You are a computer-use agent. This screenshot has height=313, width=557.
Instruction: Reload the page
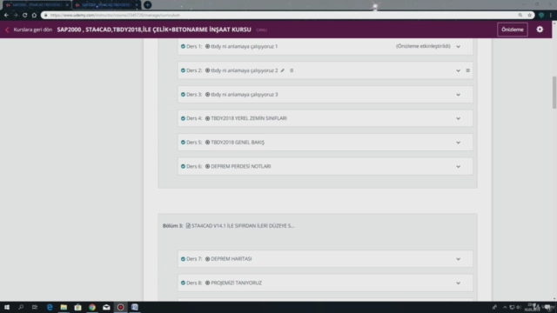(x=25, y=16)
